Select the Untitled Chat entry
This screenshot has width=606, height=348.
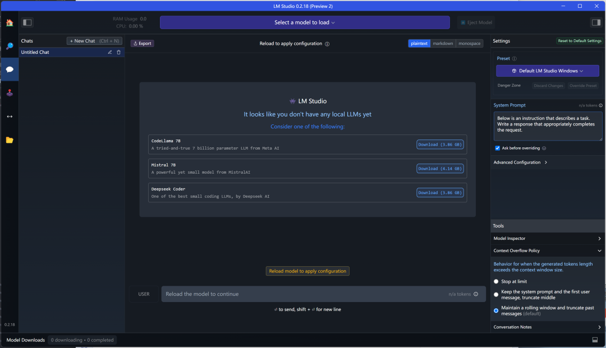pyautogui.click(x=71, y=52)
